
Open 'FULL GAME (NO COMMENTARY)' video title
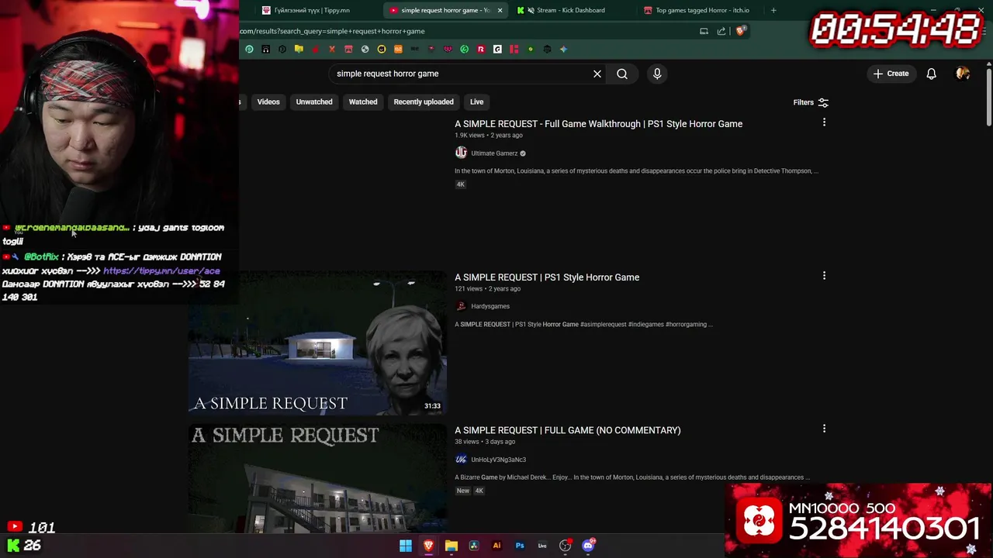[x=568, y=430]
